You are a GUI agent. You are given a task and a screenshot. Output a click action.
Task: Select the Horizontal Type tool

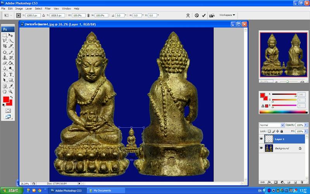click(x=11, y=74)
